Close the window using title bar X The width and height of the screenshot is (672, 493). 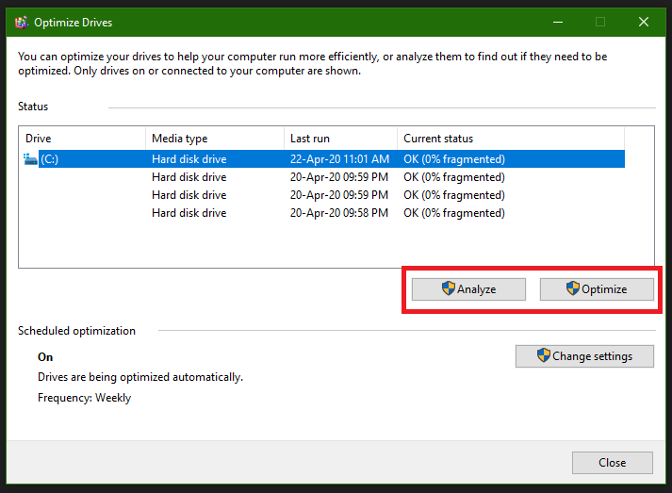coord(644,22)
